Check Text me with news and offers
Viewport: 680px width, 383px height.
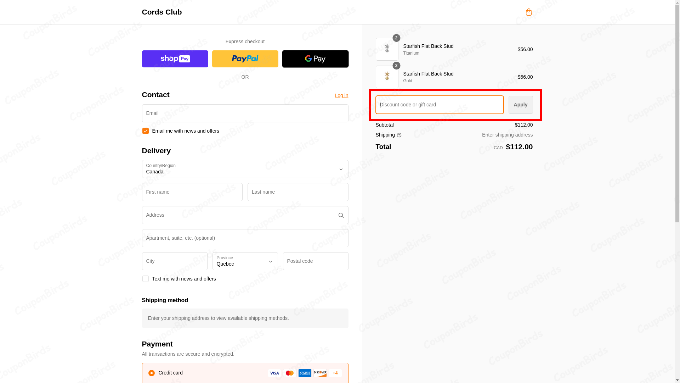145,279
